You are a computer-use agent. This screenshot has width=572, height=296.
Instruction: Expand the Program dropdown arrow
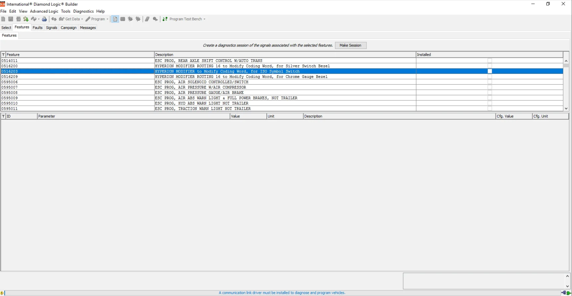tap(107, 19)
